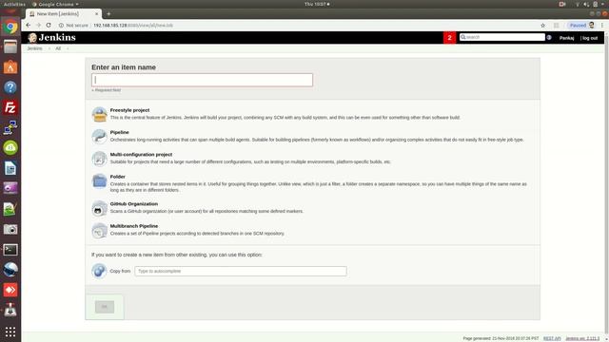Click the red notifications badge showing 2
Image resolution: width=609 pixels, height=342 pixels.
point(449,38)
